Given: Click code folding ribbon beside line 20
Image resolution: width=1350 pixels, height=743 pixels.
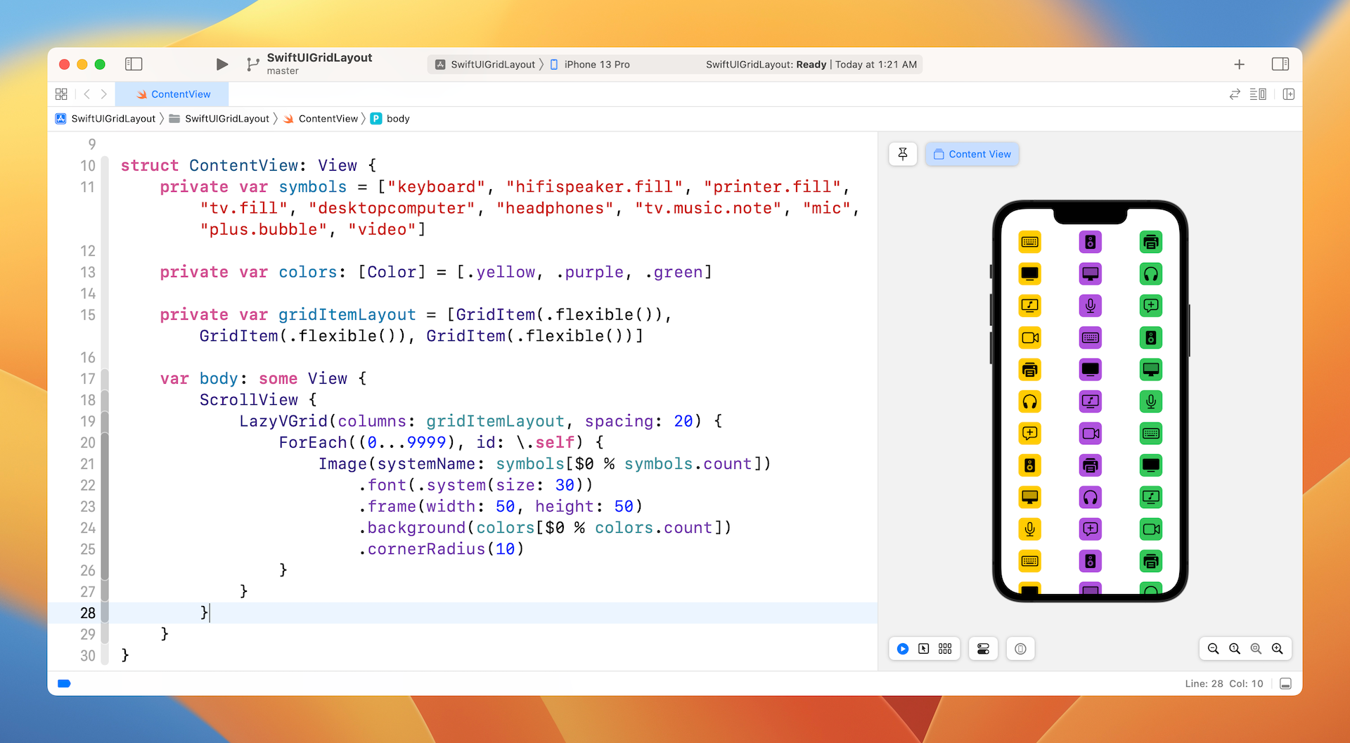Looking at the screenshot, I should (x=105, y=443).
